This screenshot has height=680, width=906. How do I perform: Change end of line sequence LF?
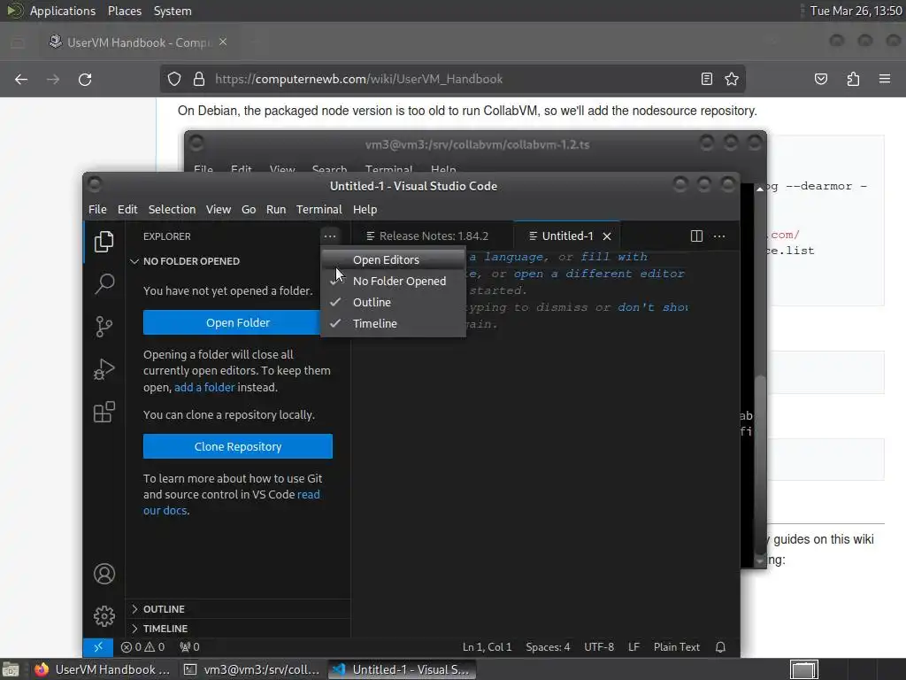click(633, 647)
